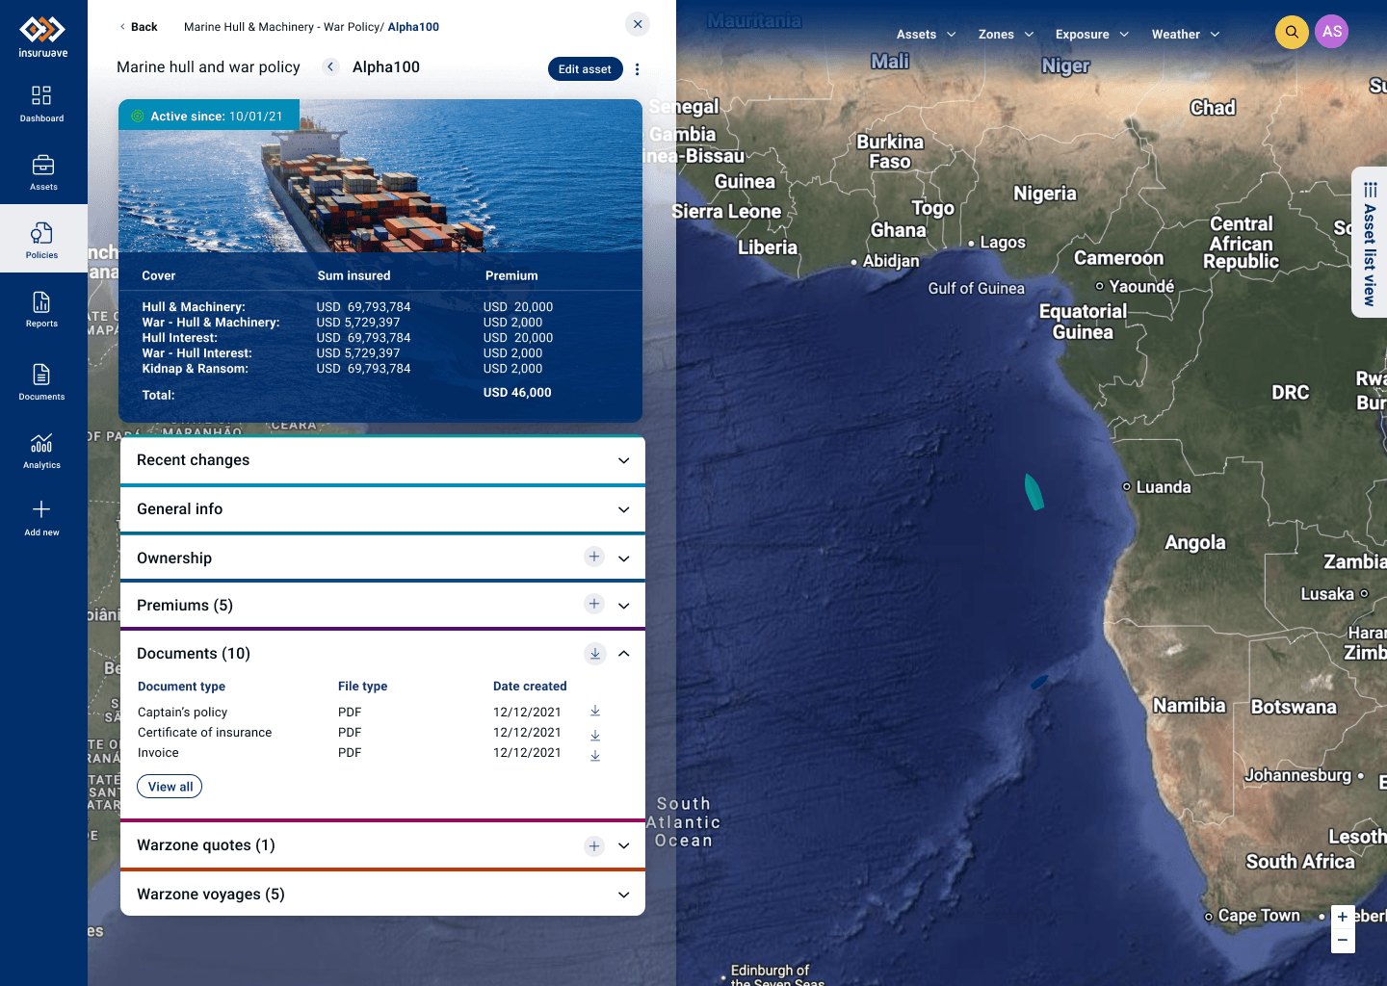Screen dimensions: 1387x986
Task: Expand the Warzone quotes (1) chevron
Action: [624, 845]
